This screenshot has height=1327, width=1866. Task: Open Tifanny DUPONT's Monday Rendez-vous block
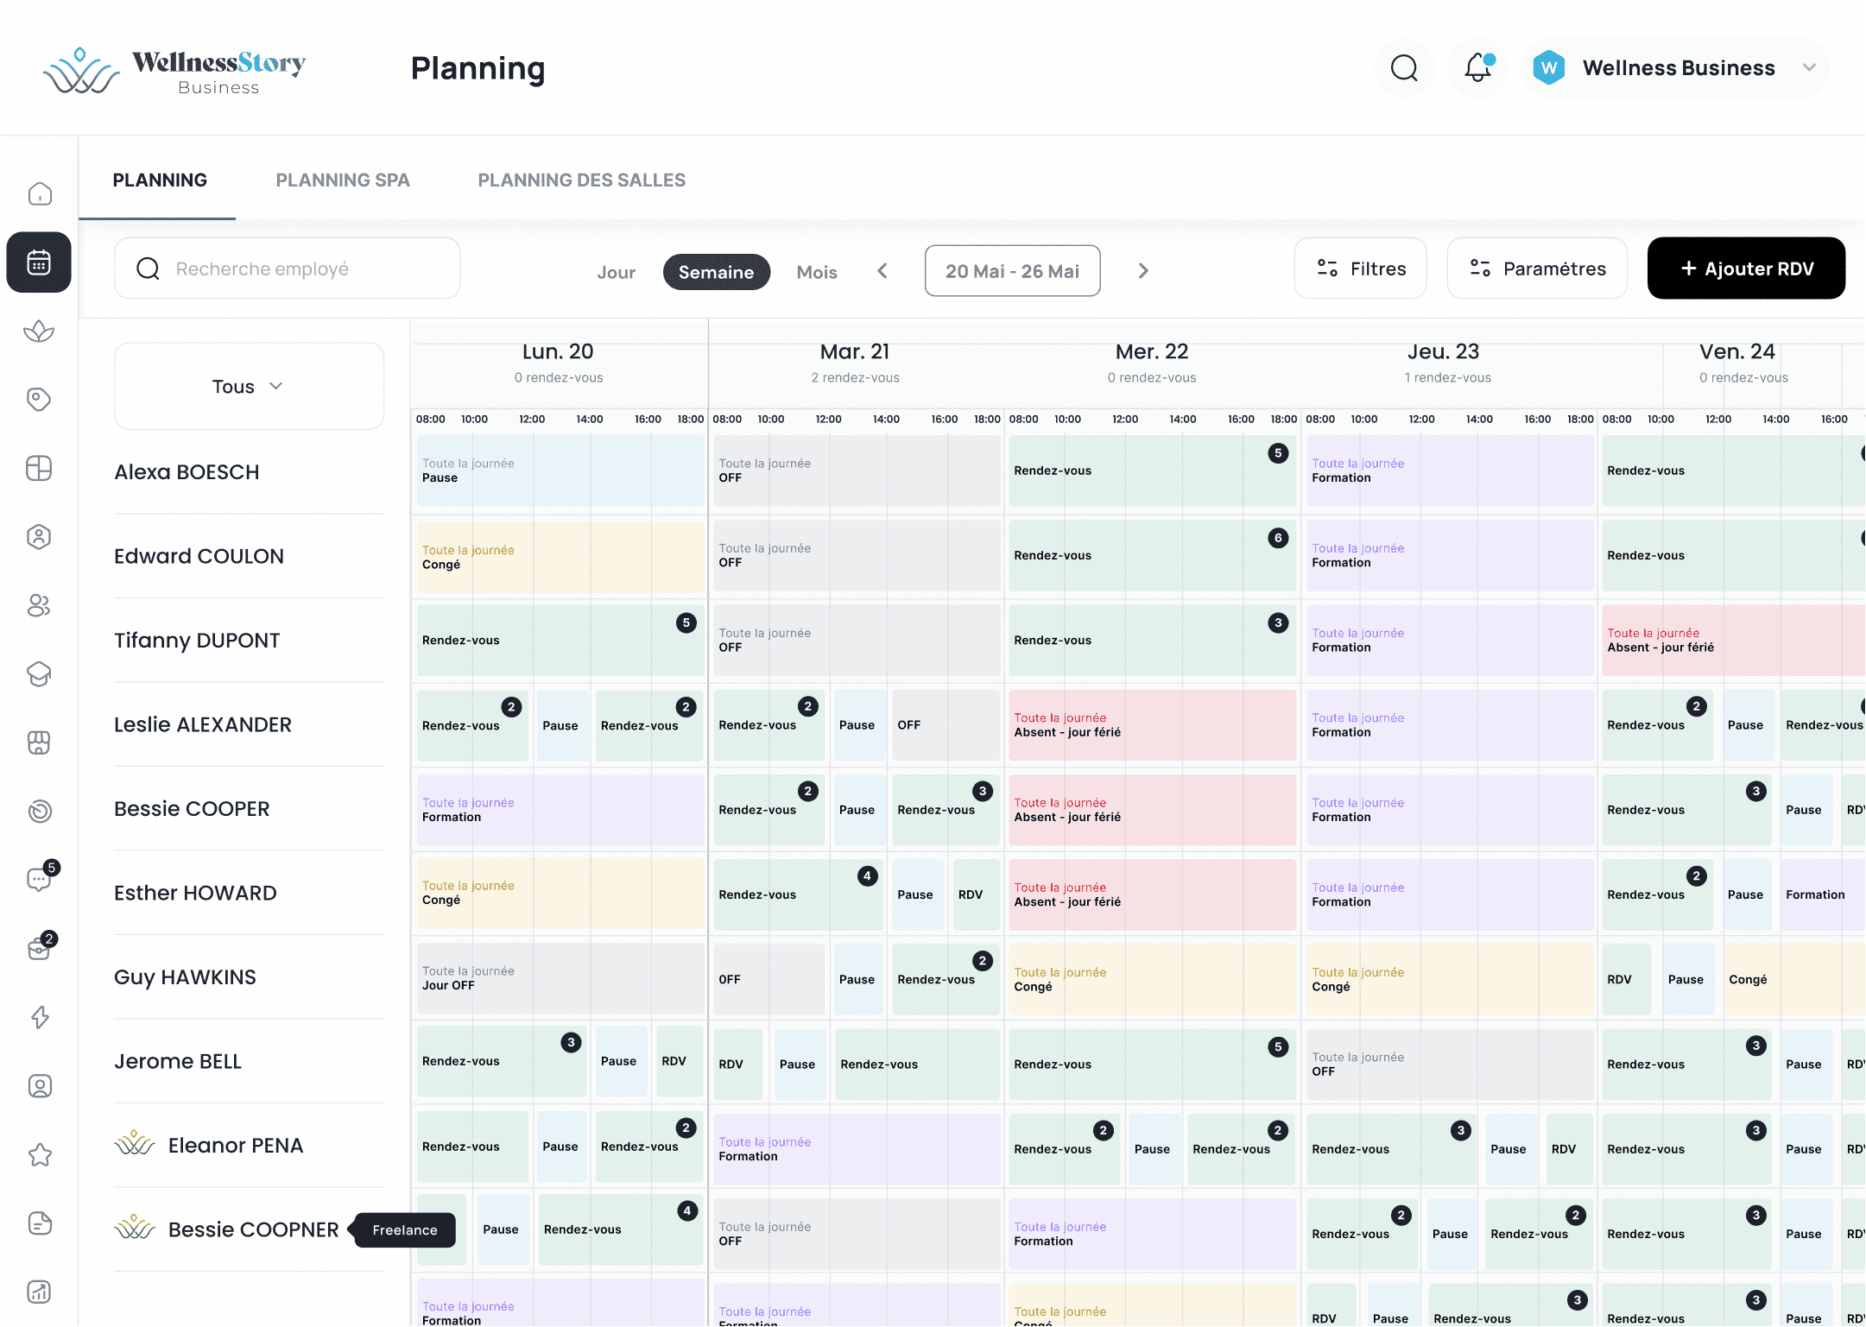(x=560, y=640)
